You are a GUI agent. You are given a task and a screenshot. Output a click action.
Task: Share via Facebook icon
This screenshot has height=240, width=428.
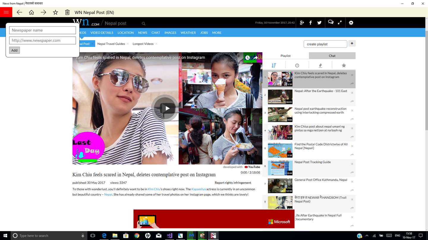click(311, 23)
